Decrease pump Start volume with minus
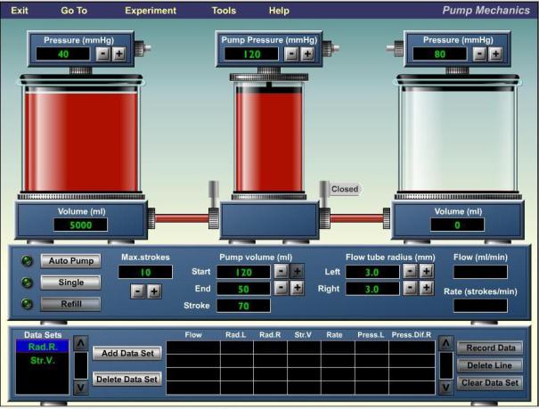Viewport: 539px width, 409px height. coord(281,271)
